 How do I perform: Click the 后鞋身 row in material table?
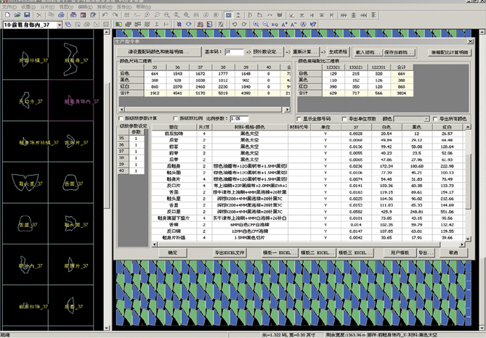309,166
